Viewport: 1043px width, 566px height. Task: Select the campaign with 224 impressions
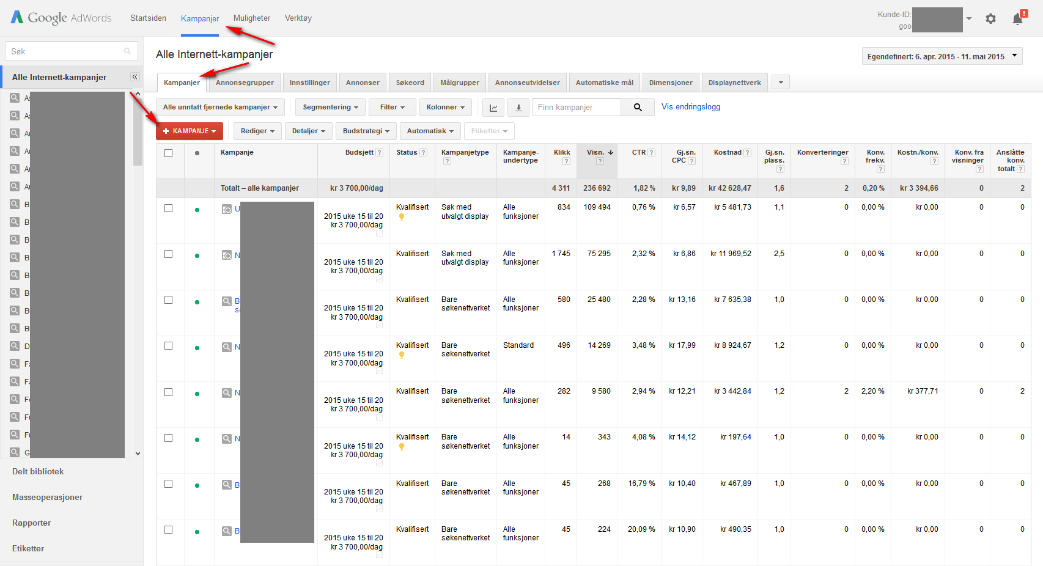pyautogui.click(x=169, y=530)
